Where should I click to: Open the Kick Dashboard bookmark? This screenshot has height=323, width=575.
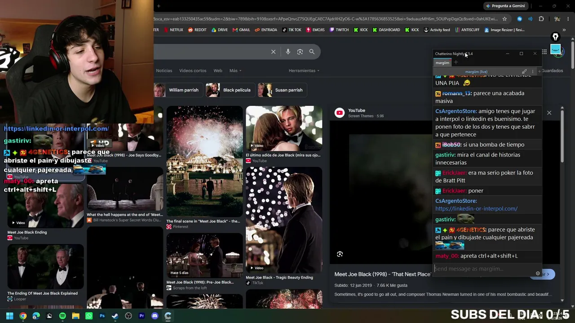[386, 30]
